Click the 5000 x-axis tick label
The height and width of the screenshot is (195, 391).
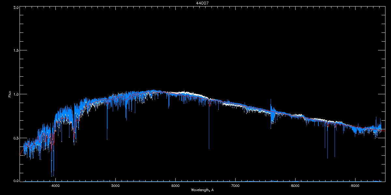point(115,186)
